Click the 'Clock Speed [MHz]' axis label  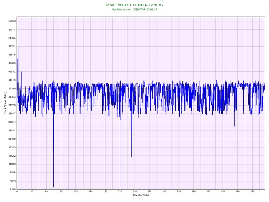[x=6, y=103]
